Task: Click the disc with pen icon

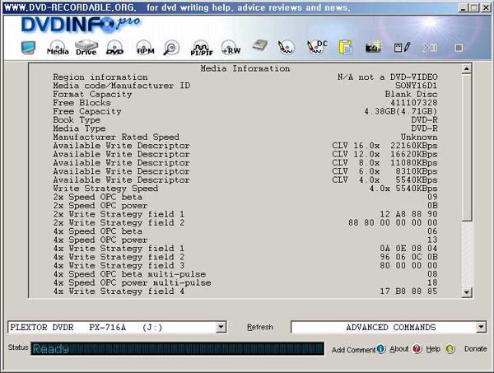Action: (286, 48)
